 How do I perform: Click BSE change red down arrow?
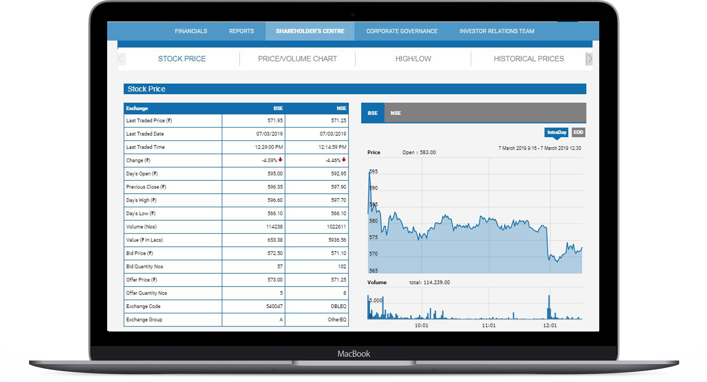click(281, 160)
